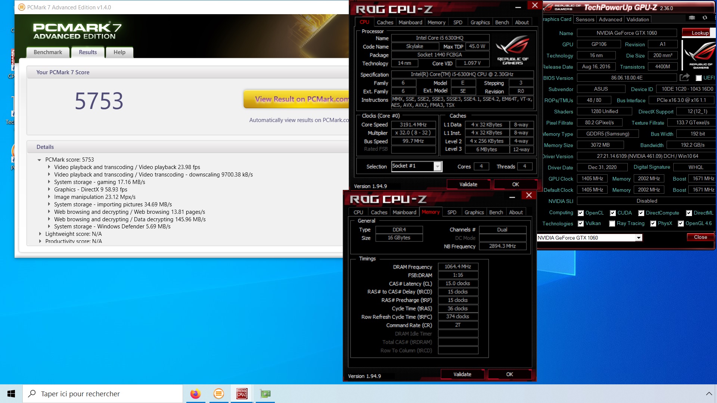
Task: Click the DRAM Frequency 1064.4 MHz value
Action: 458,267
